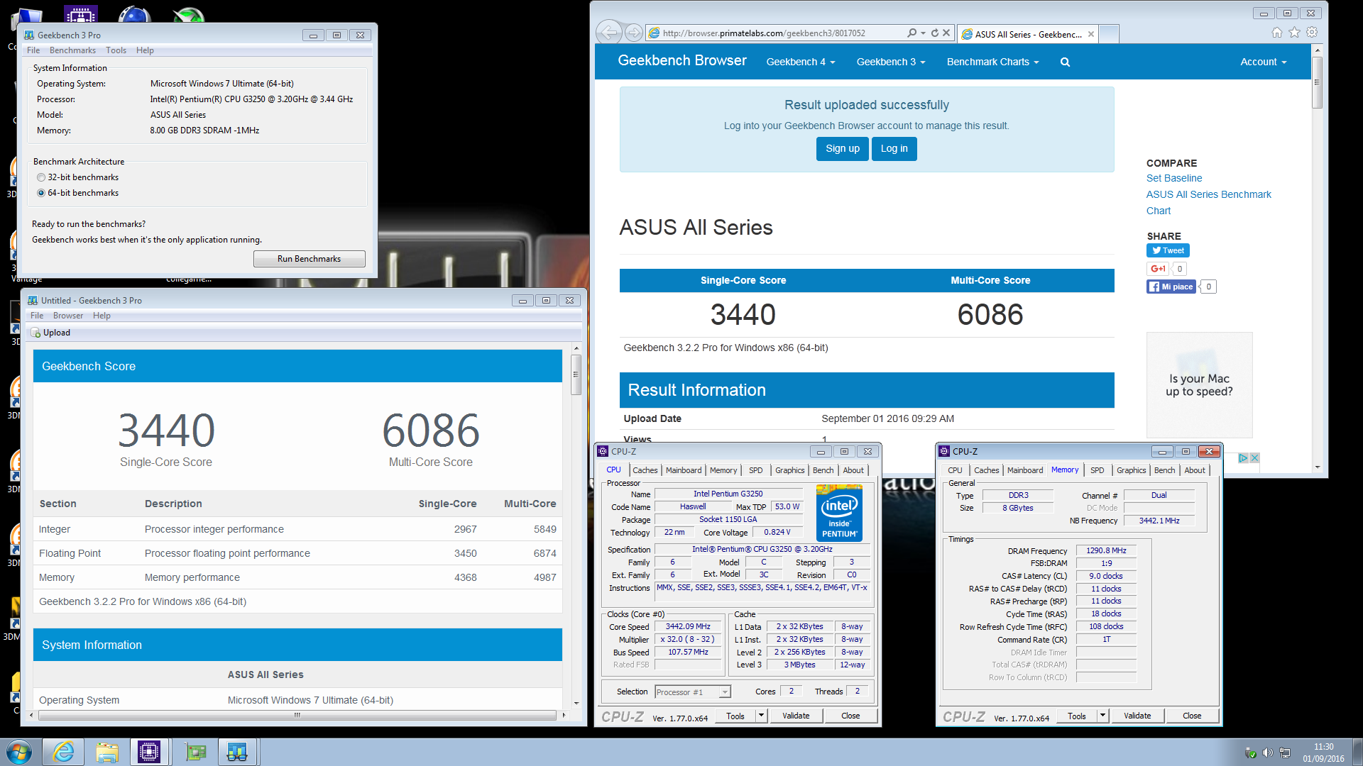The width and height of the screenshot is (1363, 766).
Task: Click the network icon in system tray
Action: [x=1285, y=753]
